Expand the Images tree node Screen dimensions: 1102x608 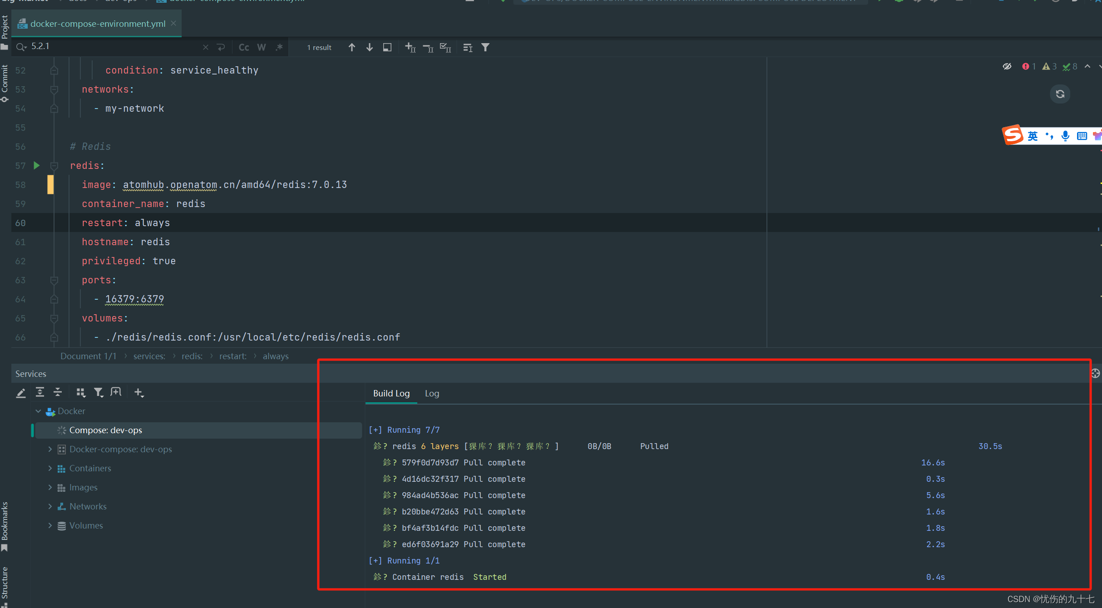coord(50,487)
